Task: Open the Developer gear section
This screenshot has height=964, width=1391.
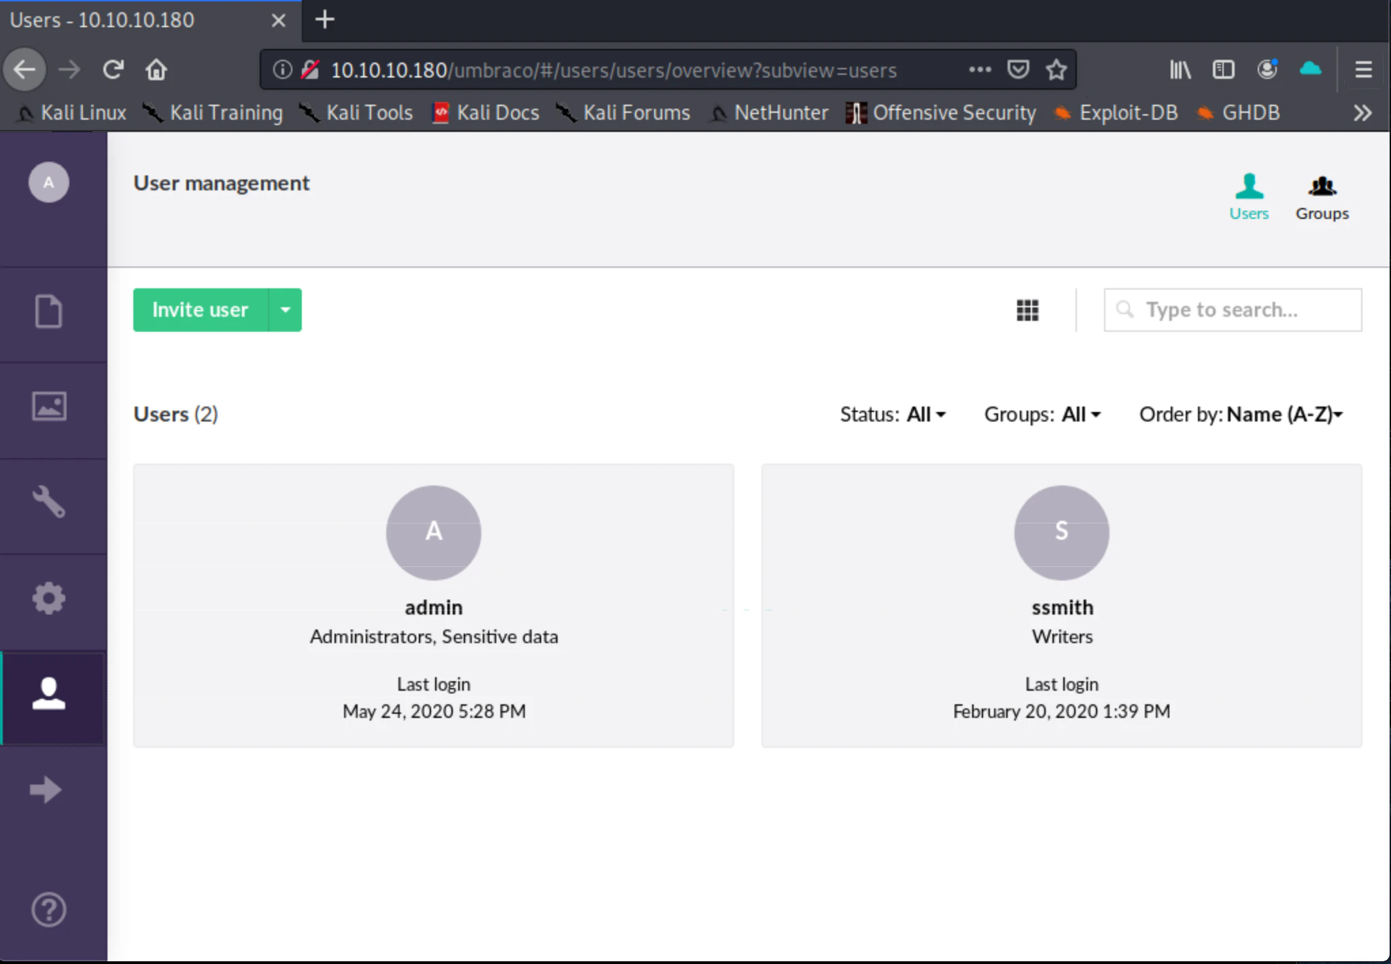Action: pyautogui.click(x=49, y=598)
